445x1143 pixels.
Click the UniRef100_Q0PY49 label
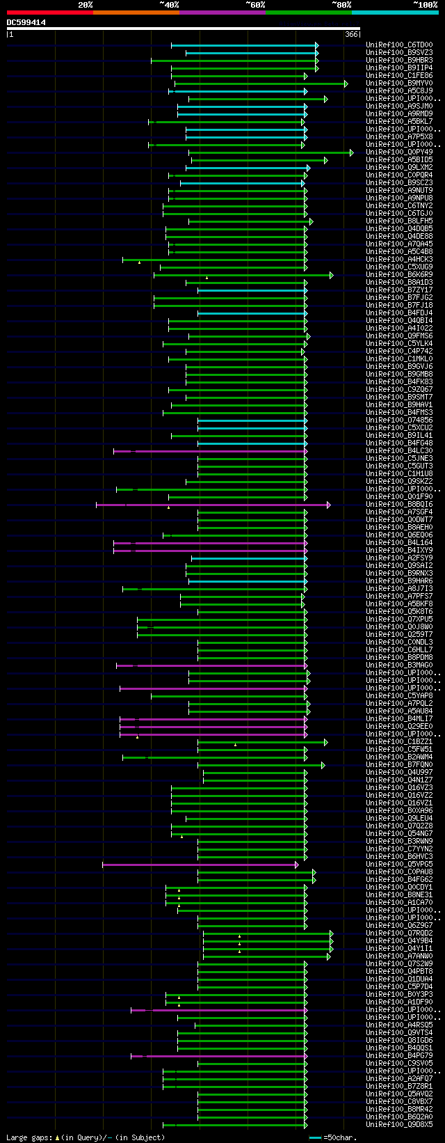point(399,152)
